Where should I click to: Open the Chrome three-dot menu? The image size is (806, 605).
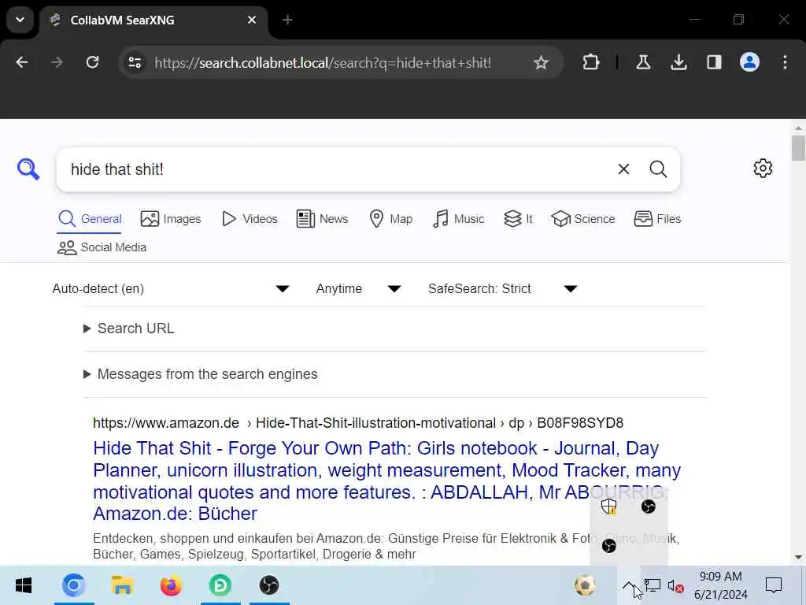(785, 62)
